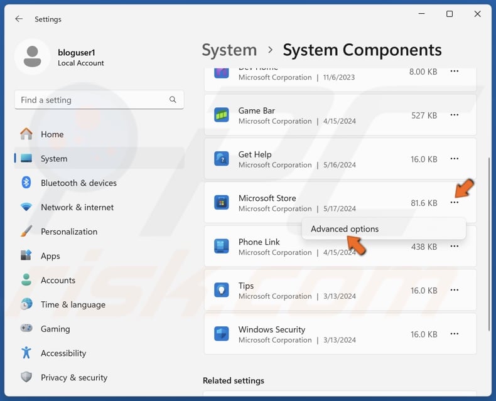The image size is (496, 401).
Task: Navigate to System breadcrumb link
Action: 229,50
